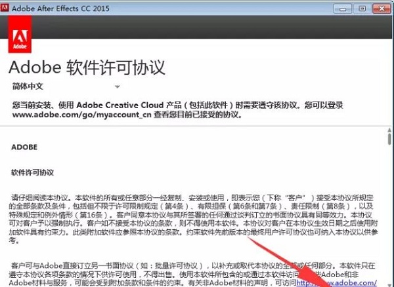Minimize the After Effects window

tap(343, 9)
